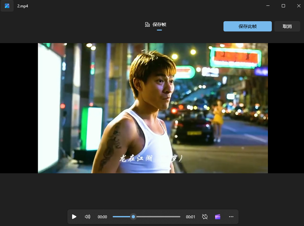Screen dimensions: 304x226
Task: Minimize the 2.mp4 window
Action: pos(268,6)
